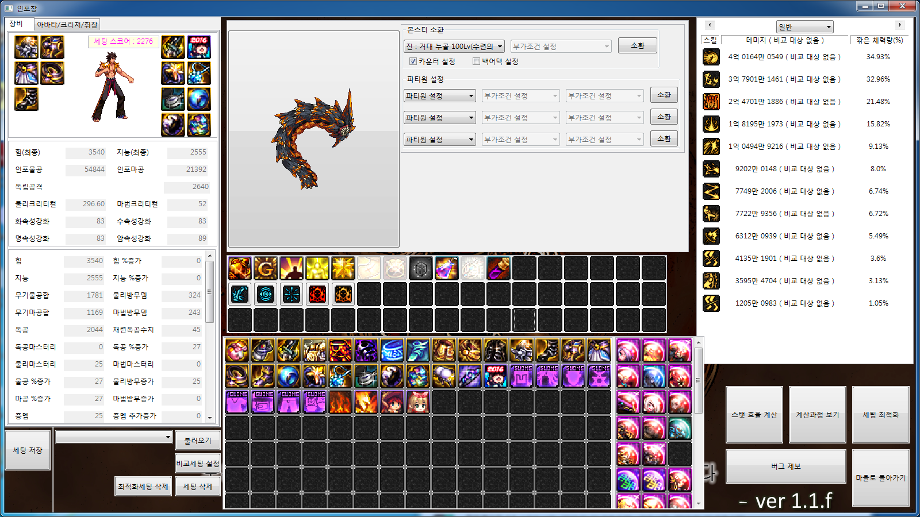Click the 불러오기 button
The width and height of the screenshot is (920, 517).
coord(197,441)
